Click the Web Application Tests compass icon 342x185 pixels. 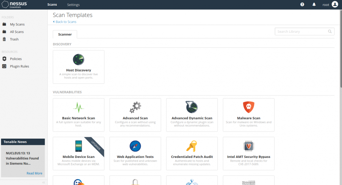(135, 146)
